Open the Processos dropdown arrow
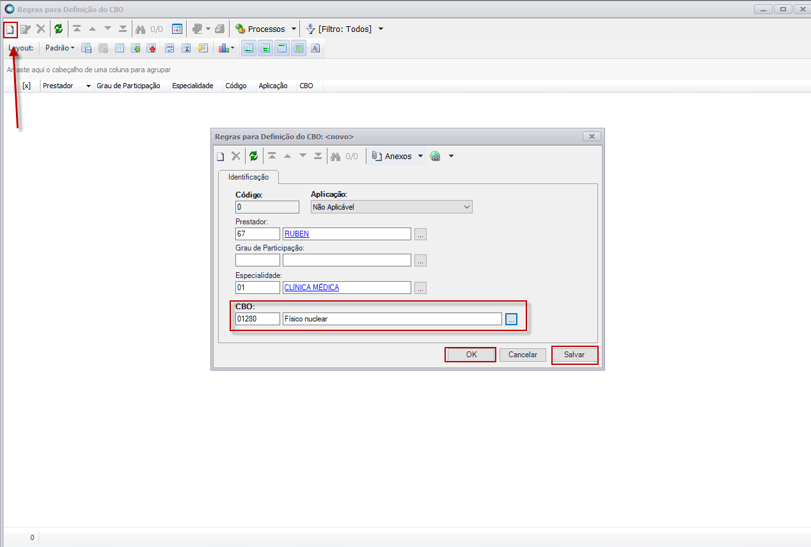811x547 pixels. point(294,29)
